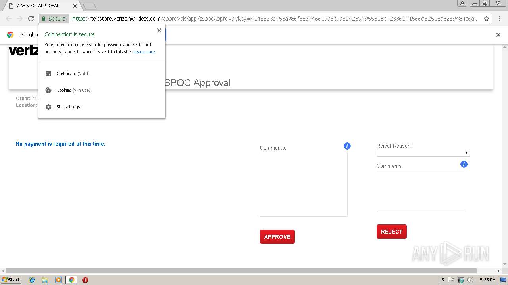Click the volume speaker tray icon
Screen dimensions: 508x285
(470, 280)
